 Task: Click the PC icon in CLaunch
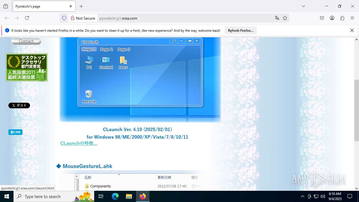click(x=89, y=62)
